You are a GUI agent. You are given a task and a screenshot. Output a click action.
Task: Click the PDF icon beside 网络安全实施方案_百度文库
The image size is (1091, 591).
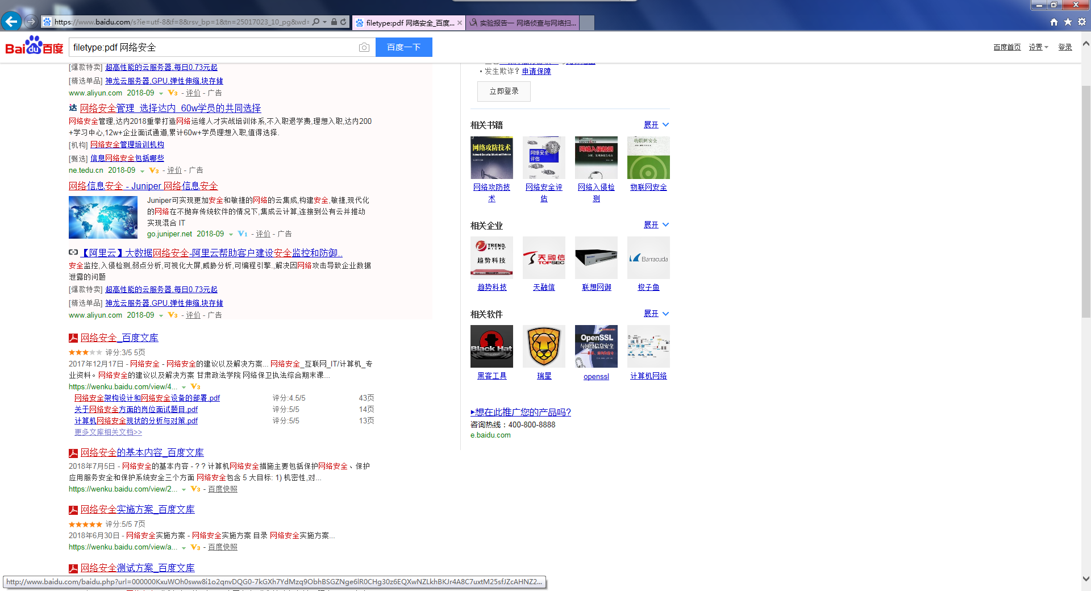pos(73,510)
